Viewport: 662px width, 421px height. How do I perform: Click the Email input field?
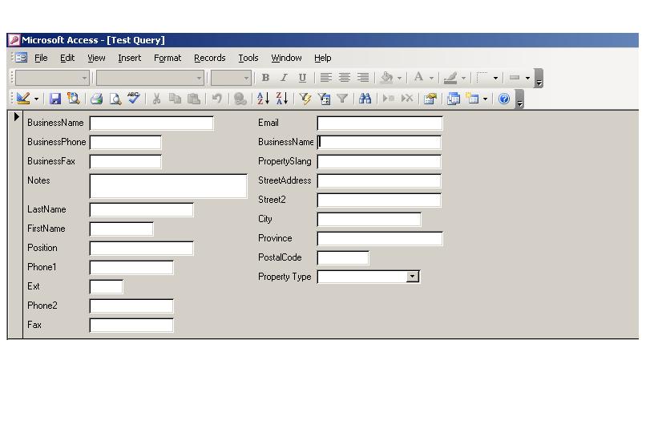pyautogui.click(x=380, y=123)
